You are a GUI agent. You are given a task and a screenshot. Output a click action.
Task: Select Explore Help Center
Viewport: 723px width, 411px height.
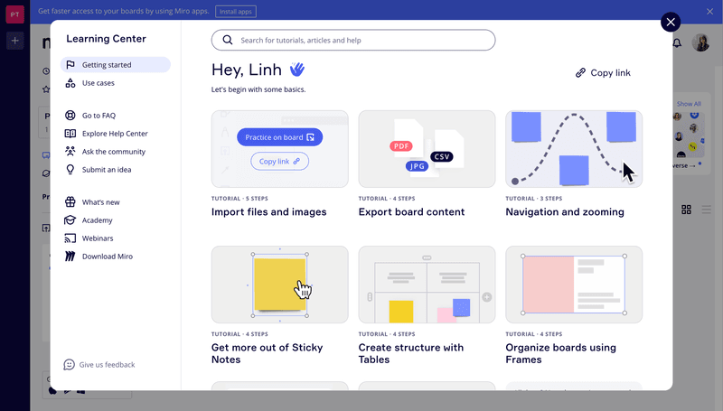coord(116,134)
